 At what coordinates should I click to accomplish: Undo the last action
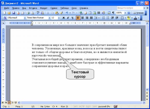click(x=67, y=13)
